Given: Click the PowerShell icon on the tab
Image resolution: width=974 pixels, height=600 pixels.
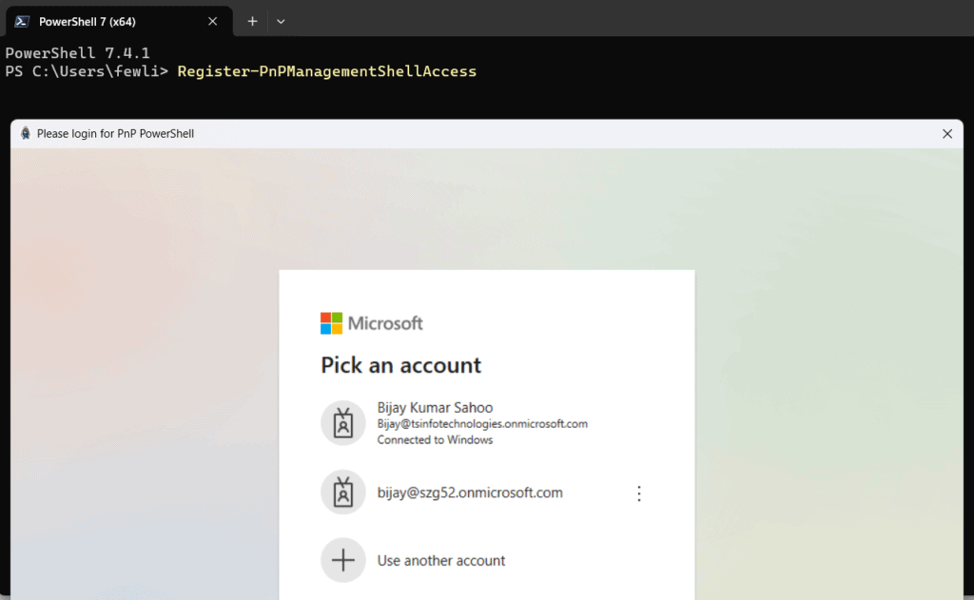Looking at the screenshot, I should click(23, 22).
